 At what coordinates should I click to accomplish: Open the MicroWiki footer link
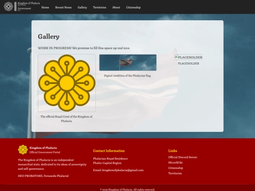point(175,163)
